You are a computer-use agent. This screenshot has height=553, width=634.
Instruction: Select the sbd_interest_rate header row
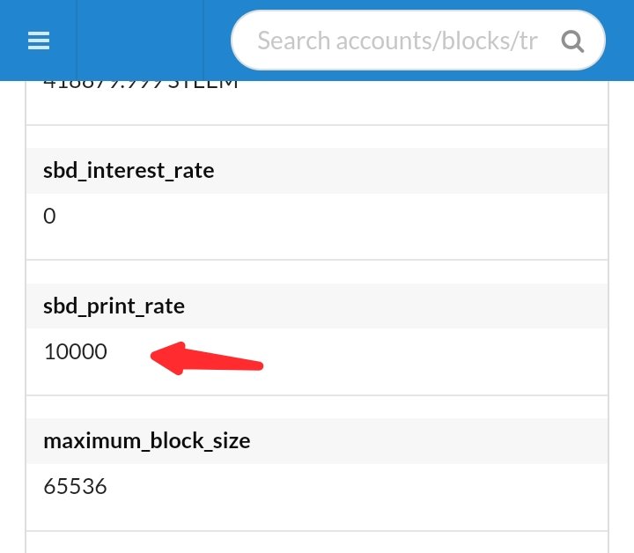317,171
